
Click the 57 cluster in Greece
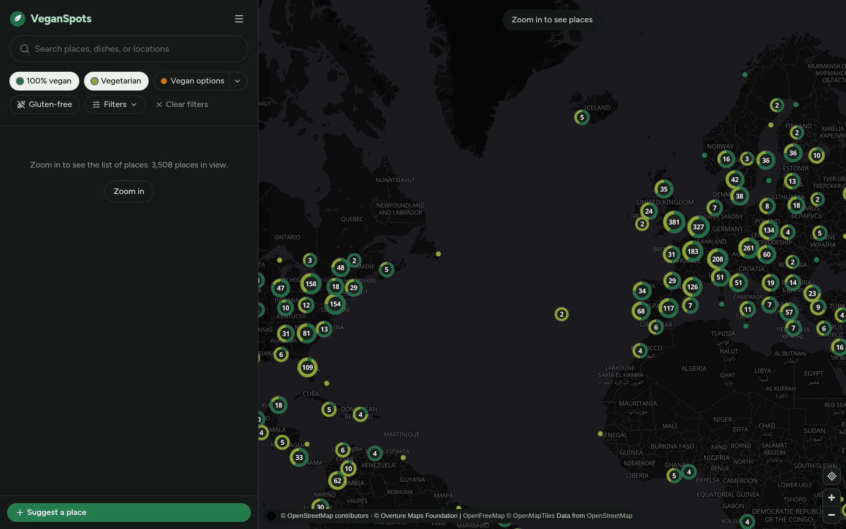pyautogui.click(x=789, y=312)
